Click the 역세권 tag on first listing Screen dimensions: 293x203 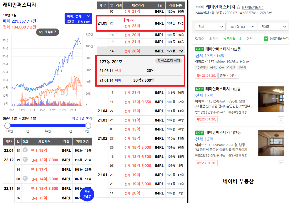(x=231, y=67)
